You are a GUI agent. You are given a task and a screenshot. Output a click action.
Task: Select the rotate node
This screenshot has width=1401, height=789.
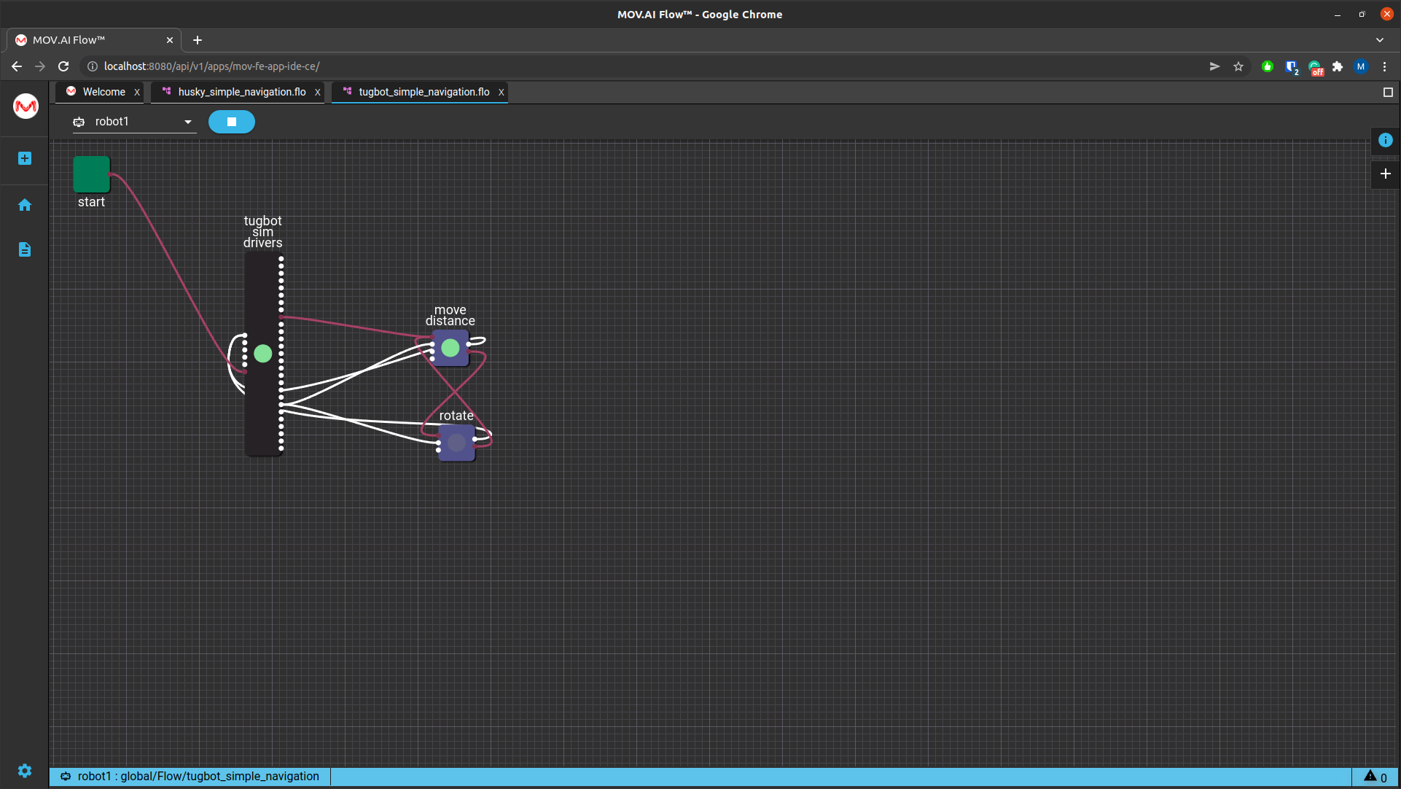(x=456, y=443)
